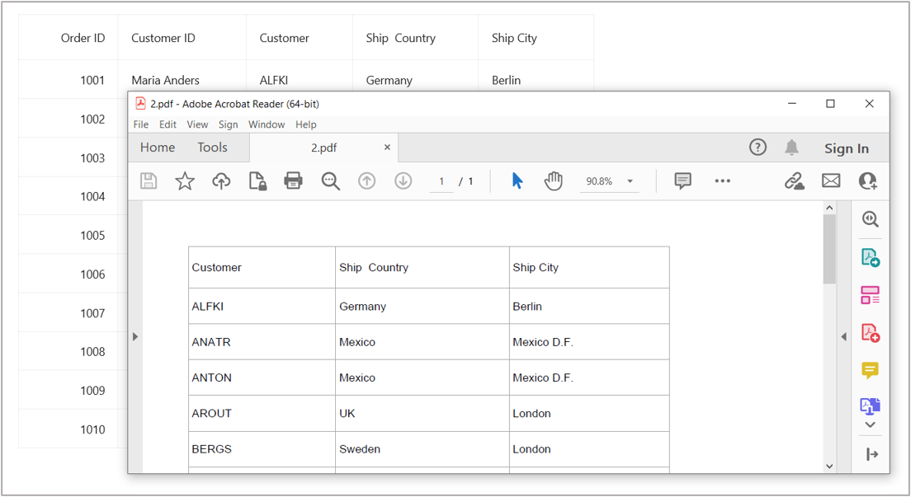911x497 pixels.
Task: Open the File menu
Action: (141, 124)
